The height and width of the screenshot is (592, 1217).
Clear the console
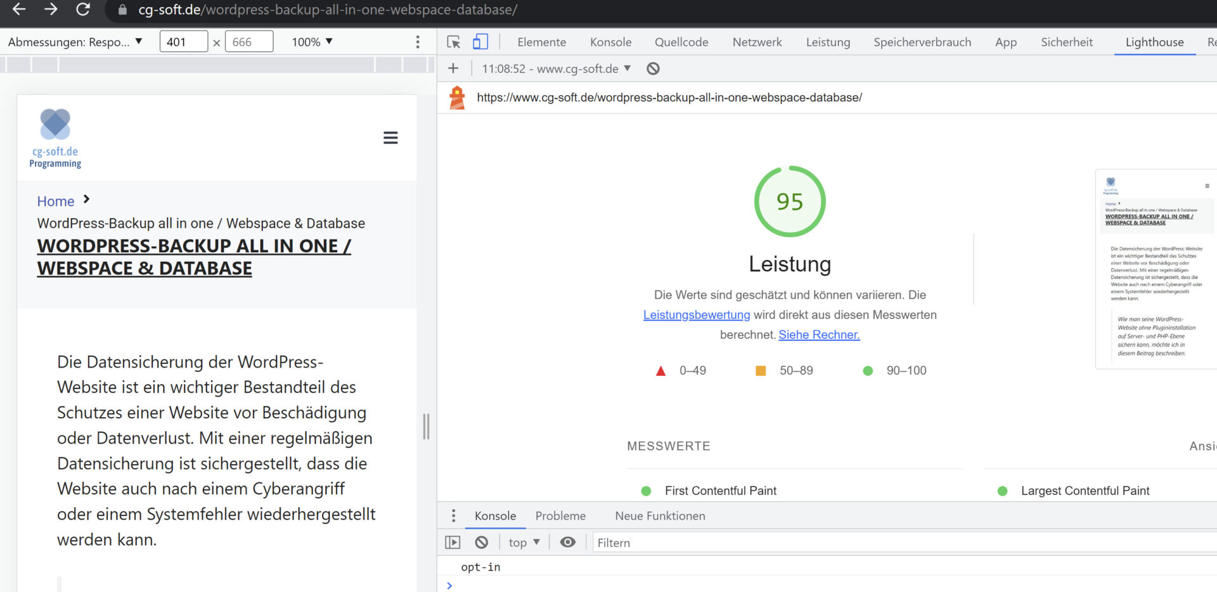pyautogui.click(x=482, y=543)
